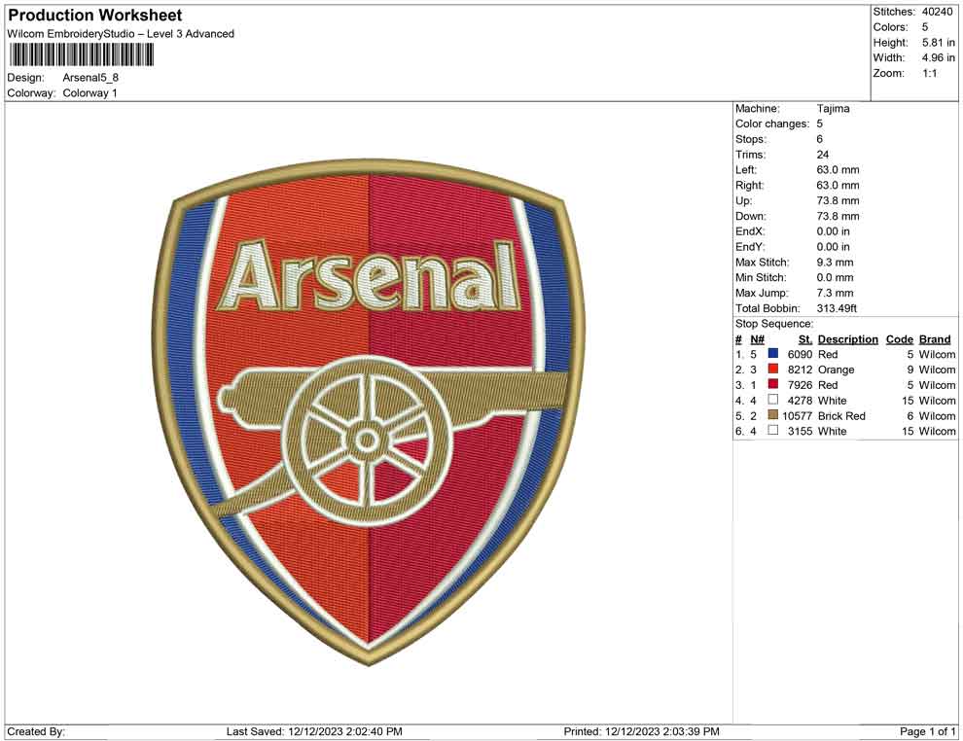
Task: Click the 'Orange' description in stop 2
Action: point(836,370)
